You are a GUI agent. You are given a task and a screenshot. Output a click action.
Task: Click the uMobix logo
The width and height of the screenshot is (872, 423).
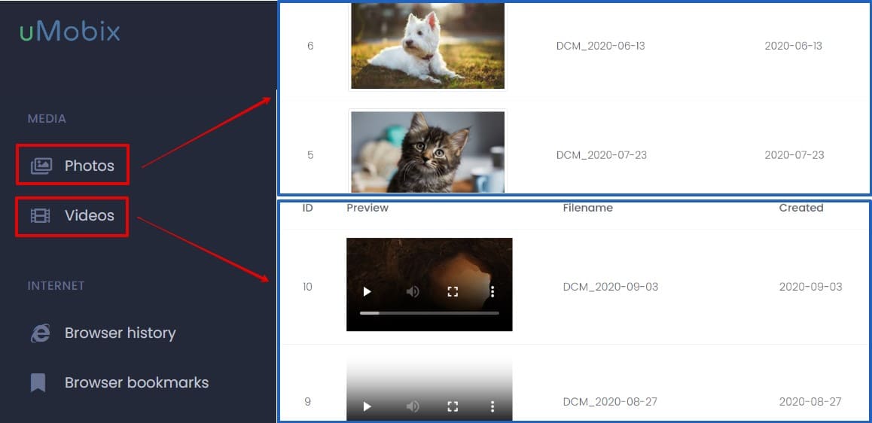click(69, 32)
